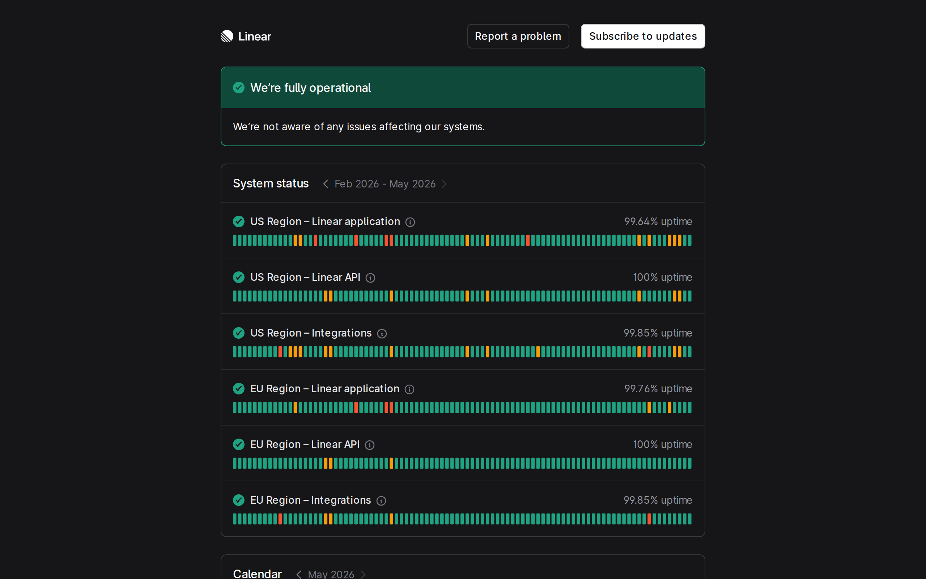Click 'We're fully operational' banner text
This screenshot has width=926, height=579.
pyautogui.click(x=310, y=88)
